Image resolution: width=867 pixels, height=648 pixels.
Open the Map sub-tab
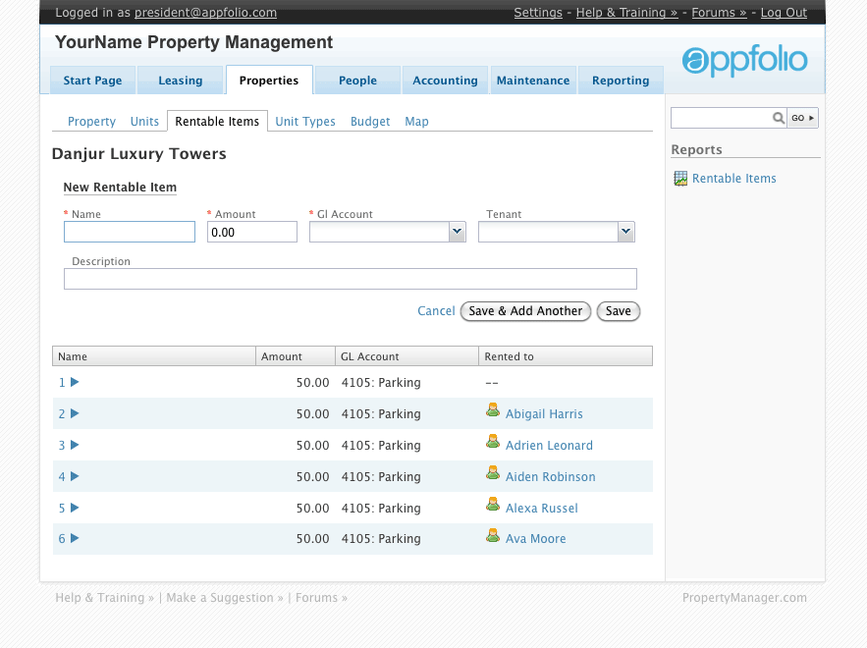click(x=417, y=122)
